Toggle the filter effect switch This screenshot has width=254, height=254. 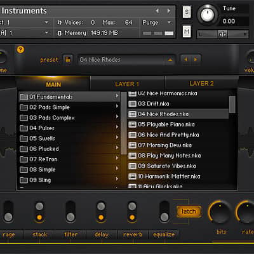tap(70, 211)
